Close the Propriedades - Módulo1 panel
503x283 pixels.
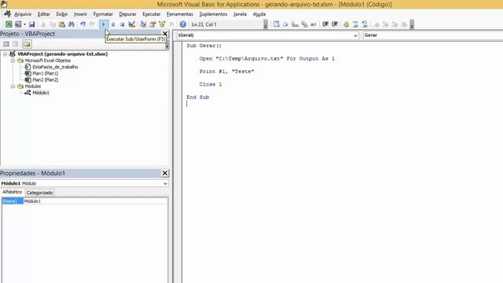point(165,173)
